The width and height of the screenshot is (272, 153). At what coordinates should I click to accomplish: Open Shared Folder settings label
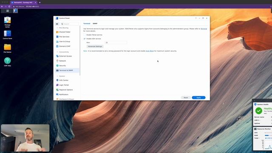(65, 32)
